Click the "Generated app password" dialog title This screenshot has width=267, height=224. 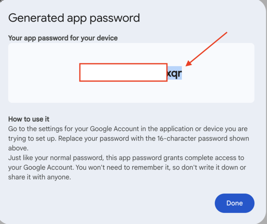(x=74, y=18)
